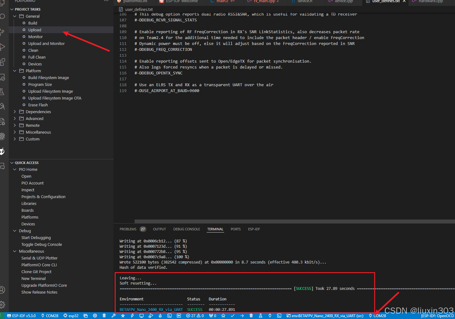Open the Source Control sidebar view
The width and height of the screenshot is (455, 319).
2,32
